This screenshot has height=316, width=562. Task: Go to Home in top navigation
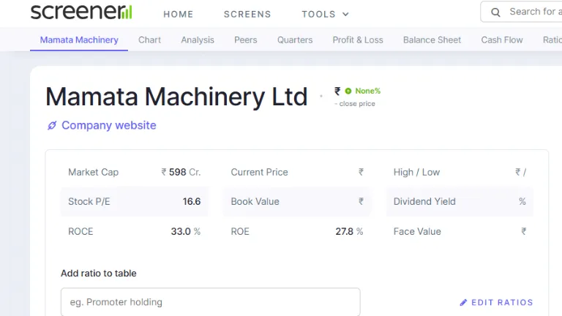pyautogui.click(x=178, y=15)
